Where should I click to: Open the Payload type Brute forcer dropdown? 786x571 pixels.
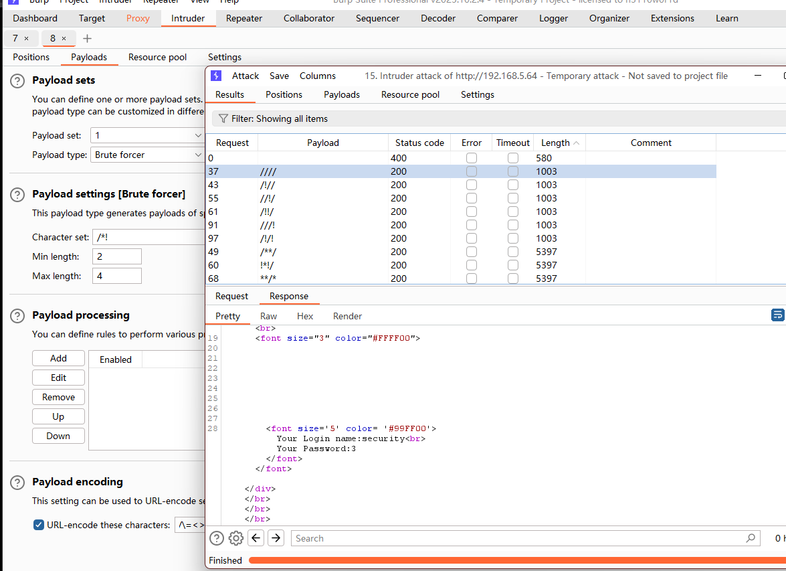pyautogui.click(x=147, y=155)
